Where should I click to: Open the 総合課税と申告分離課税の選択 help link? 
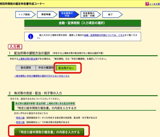41,76
